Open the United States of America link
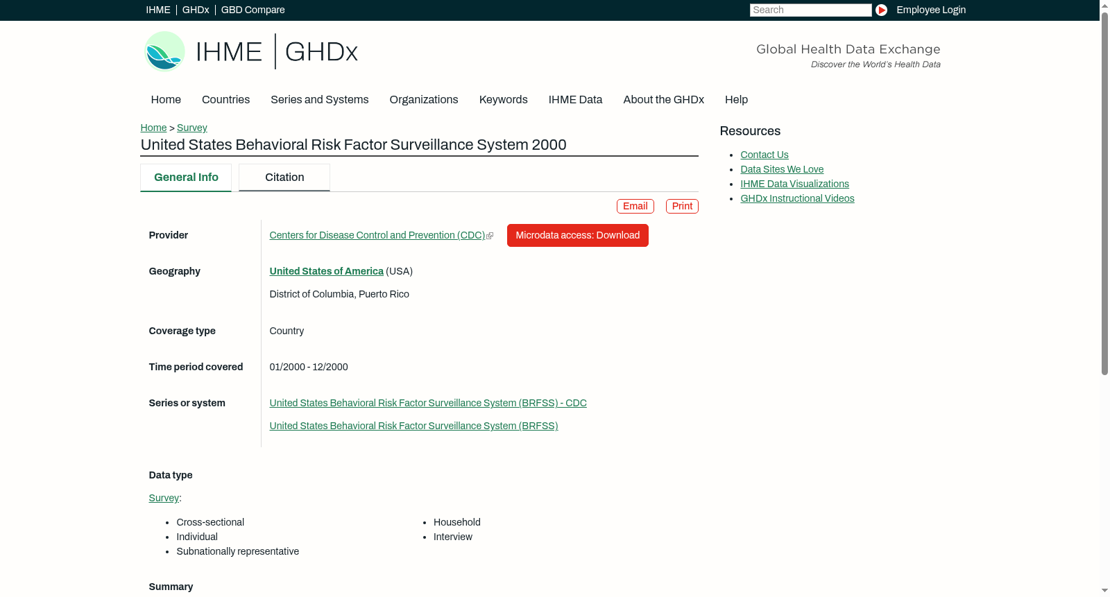Viewport: 1110px width, 597px height. pos(326,272)
